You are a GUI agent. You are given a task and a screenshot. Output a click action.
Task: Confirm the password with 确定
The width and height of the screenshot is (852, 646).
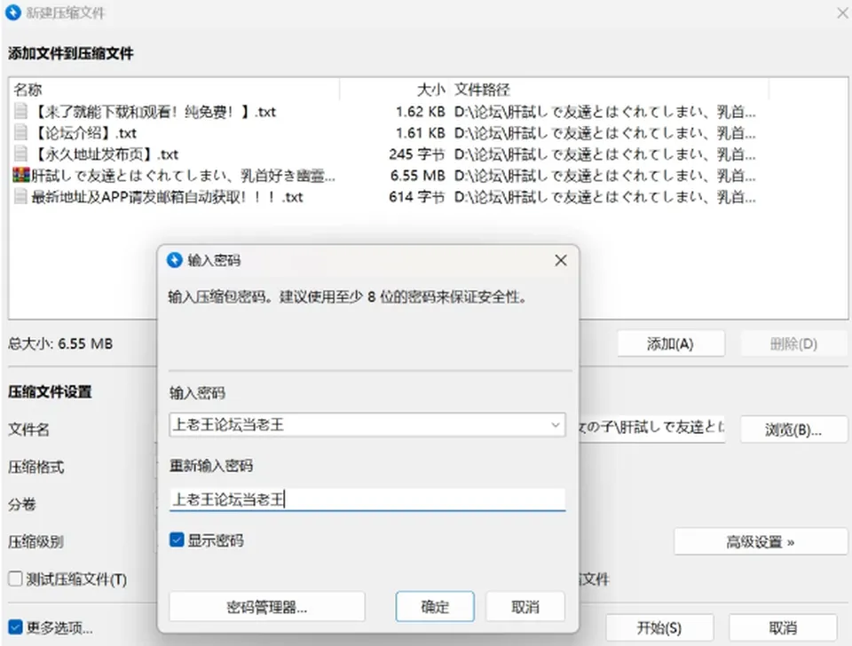(435, 606)
